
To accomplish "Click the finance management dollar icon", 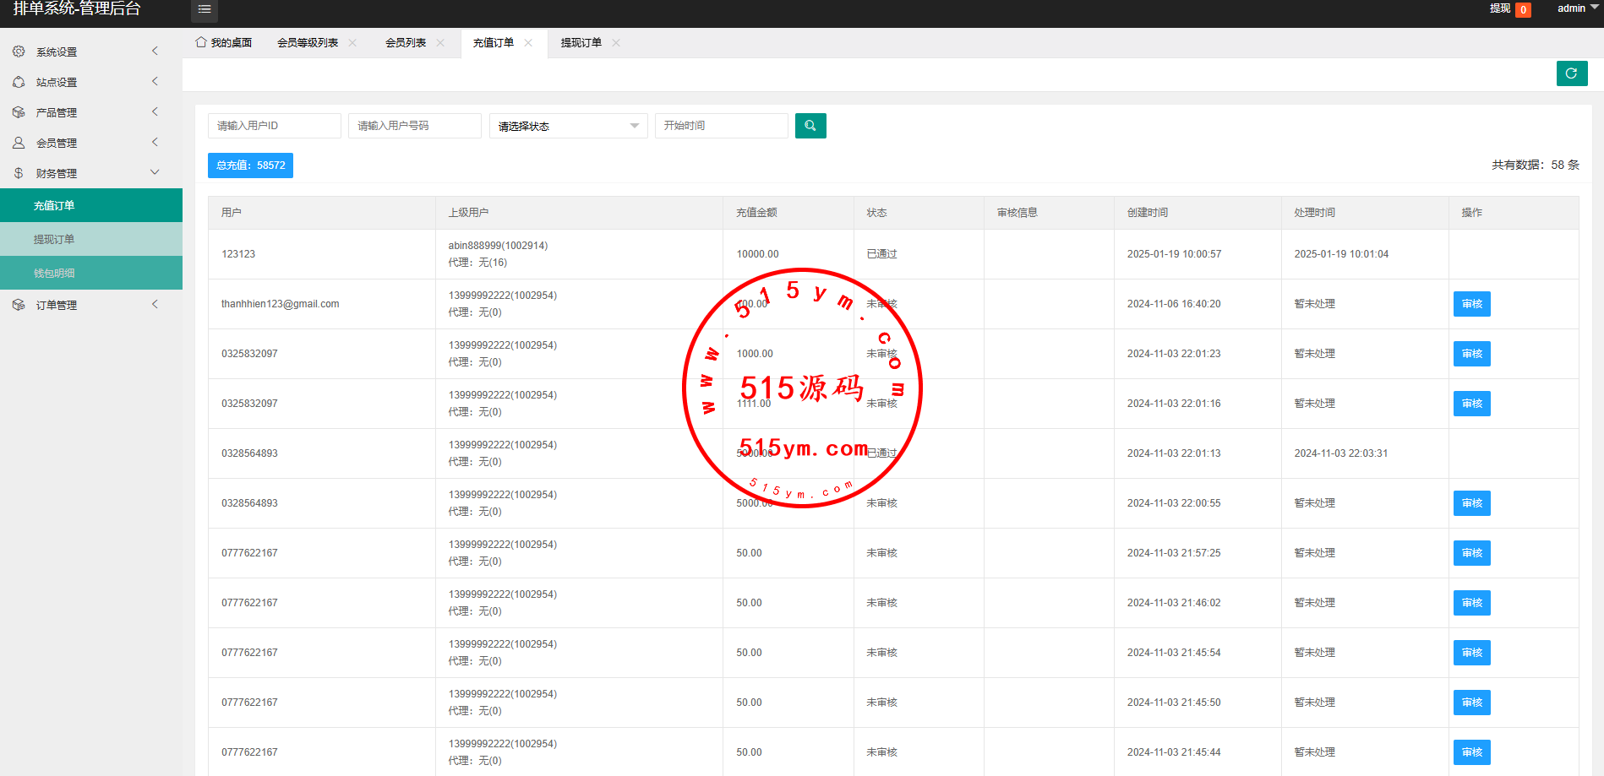I will pos(19,173).
